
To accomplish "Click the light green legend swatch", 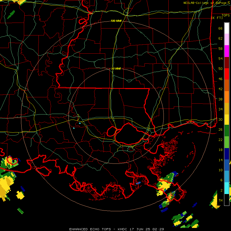I will (x=227, y=142).
